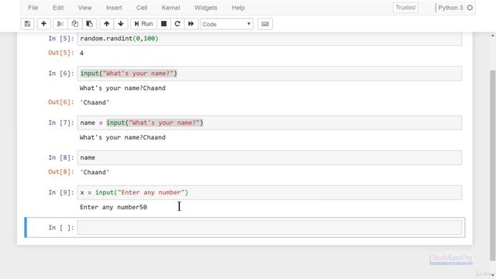Image resolution: width=496 pixels, height=279 pixels.
Task: Open the Widgets menu
Action: 205,8
